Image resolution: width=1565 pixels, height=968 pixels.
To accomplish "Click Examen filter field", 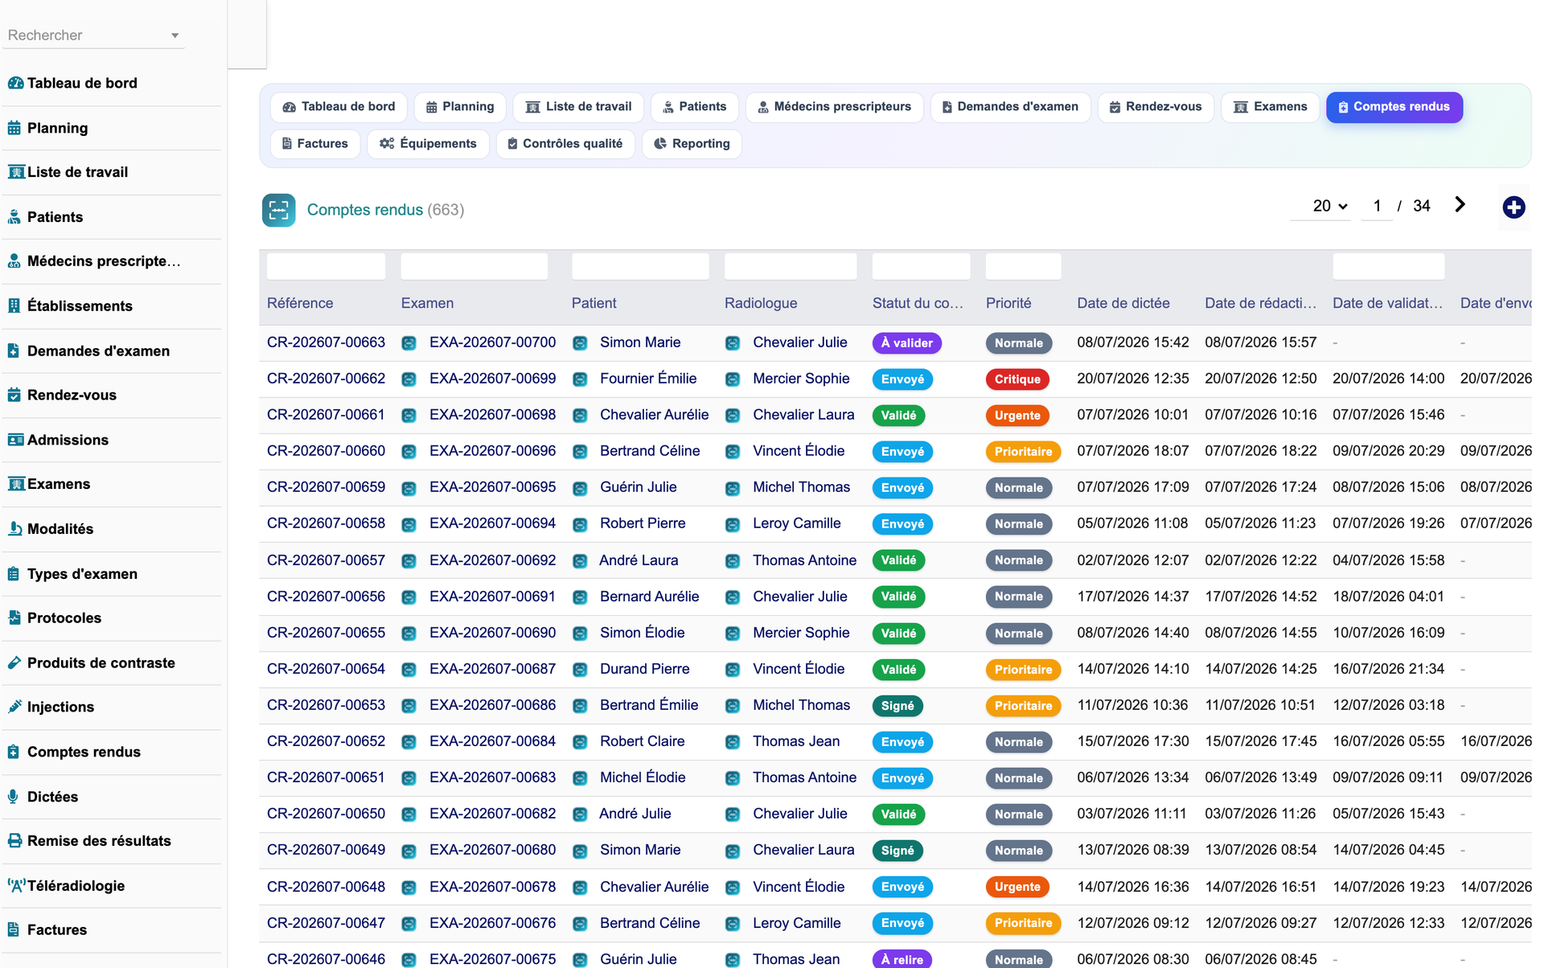I will 474,266.
